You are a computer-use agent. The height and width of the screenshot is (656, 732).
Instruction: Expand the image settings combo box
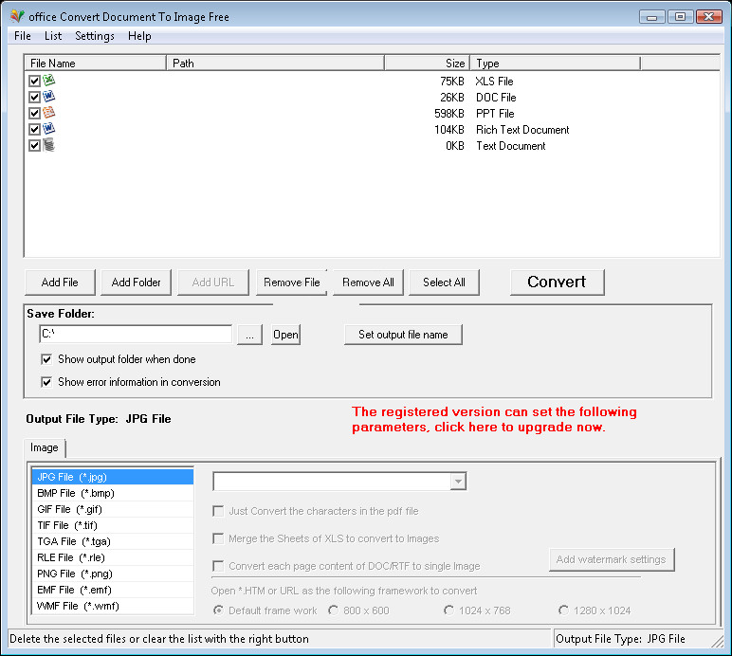(458, 481)
